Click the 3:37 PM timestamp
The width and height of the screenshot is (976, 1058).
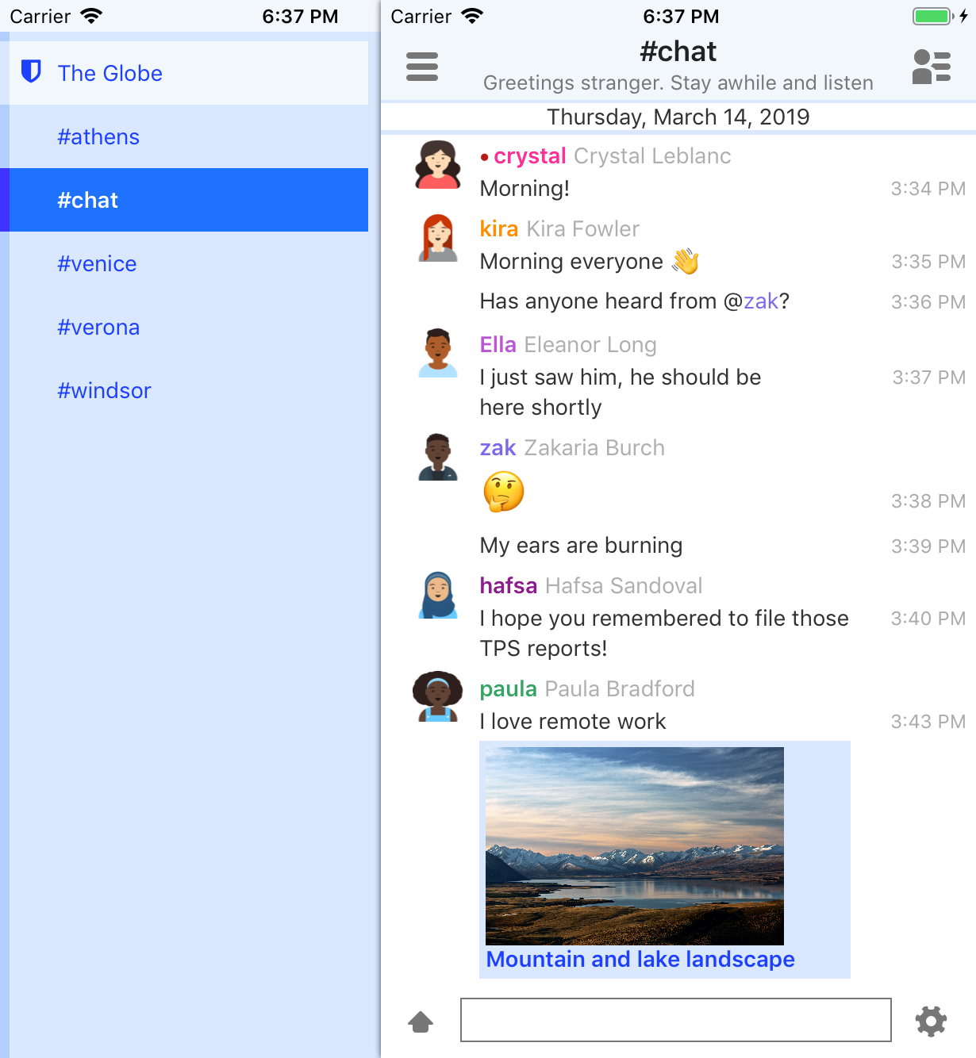[929, 378]
